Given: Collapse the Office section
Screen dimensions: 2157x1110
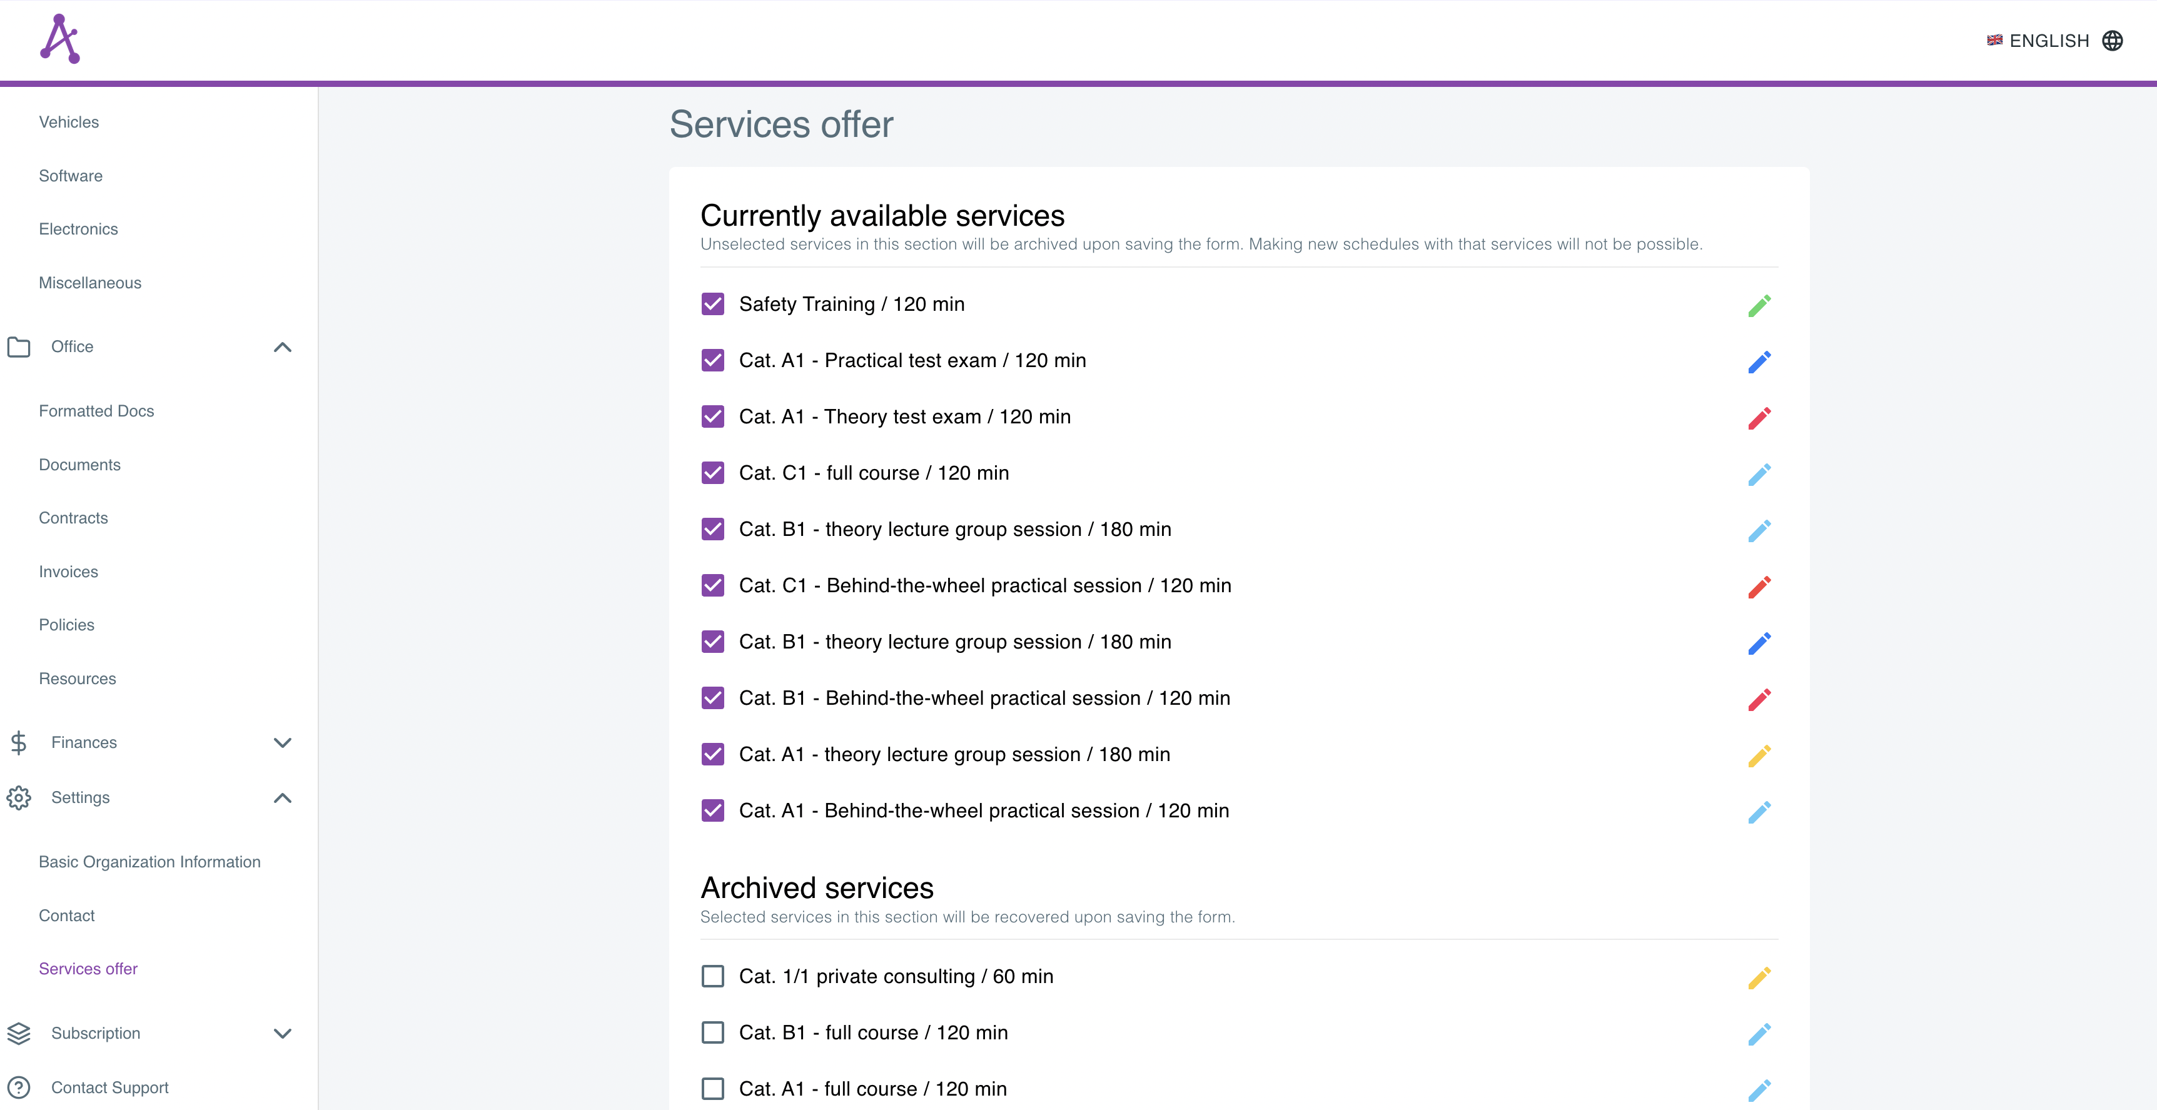Looking at the screenshot, I should click(x=282, y=346).
